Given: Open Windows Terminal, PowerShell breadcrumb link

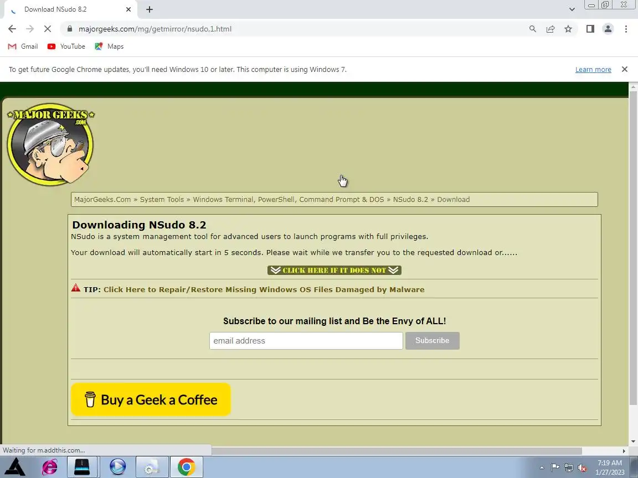Looking at the screenshot, I should coord(289,200).
